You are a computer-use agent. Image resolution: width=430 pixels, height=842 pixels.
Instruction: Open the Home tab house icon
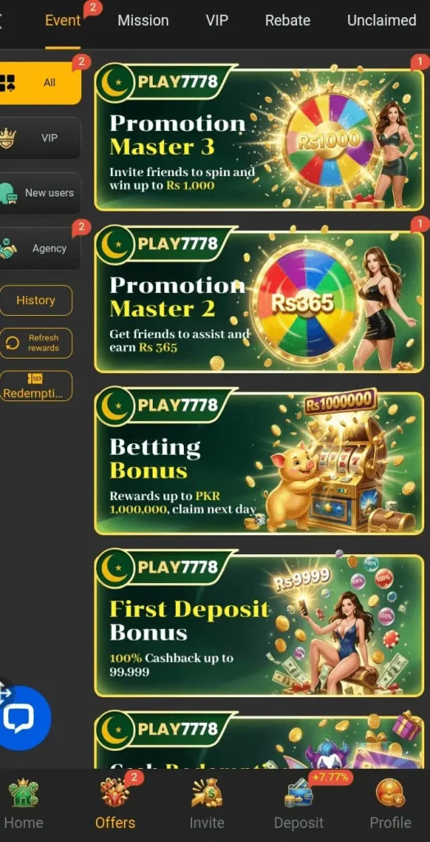tap(23, 793)
